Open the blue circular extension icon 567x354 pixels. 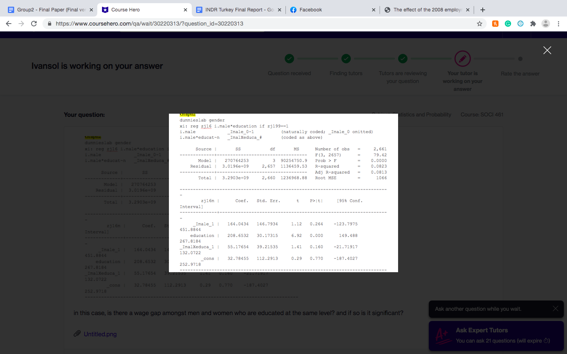521,24
